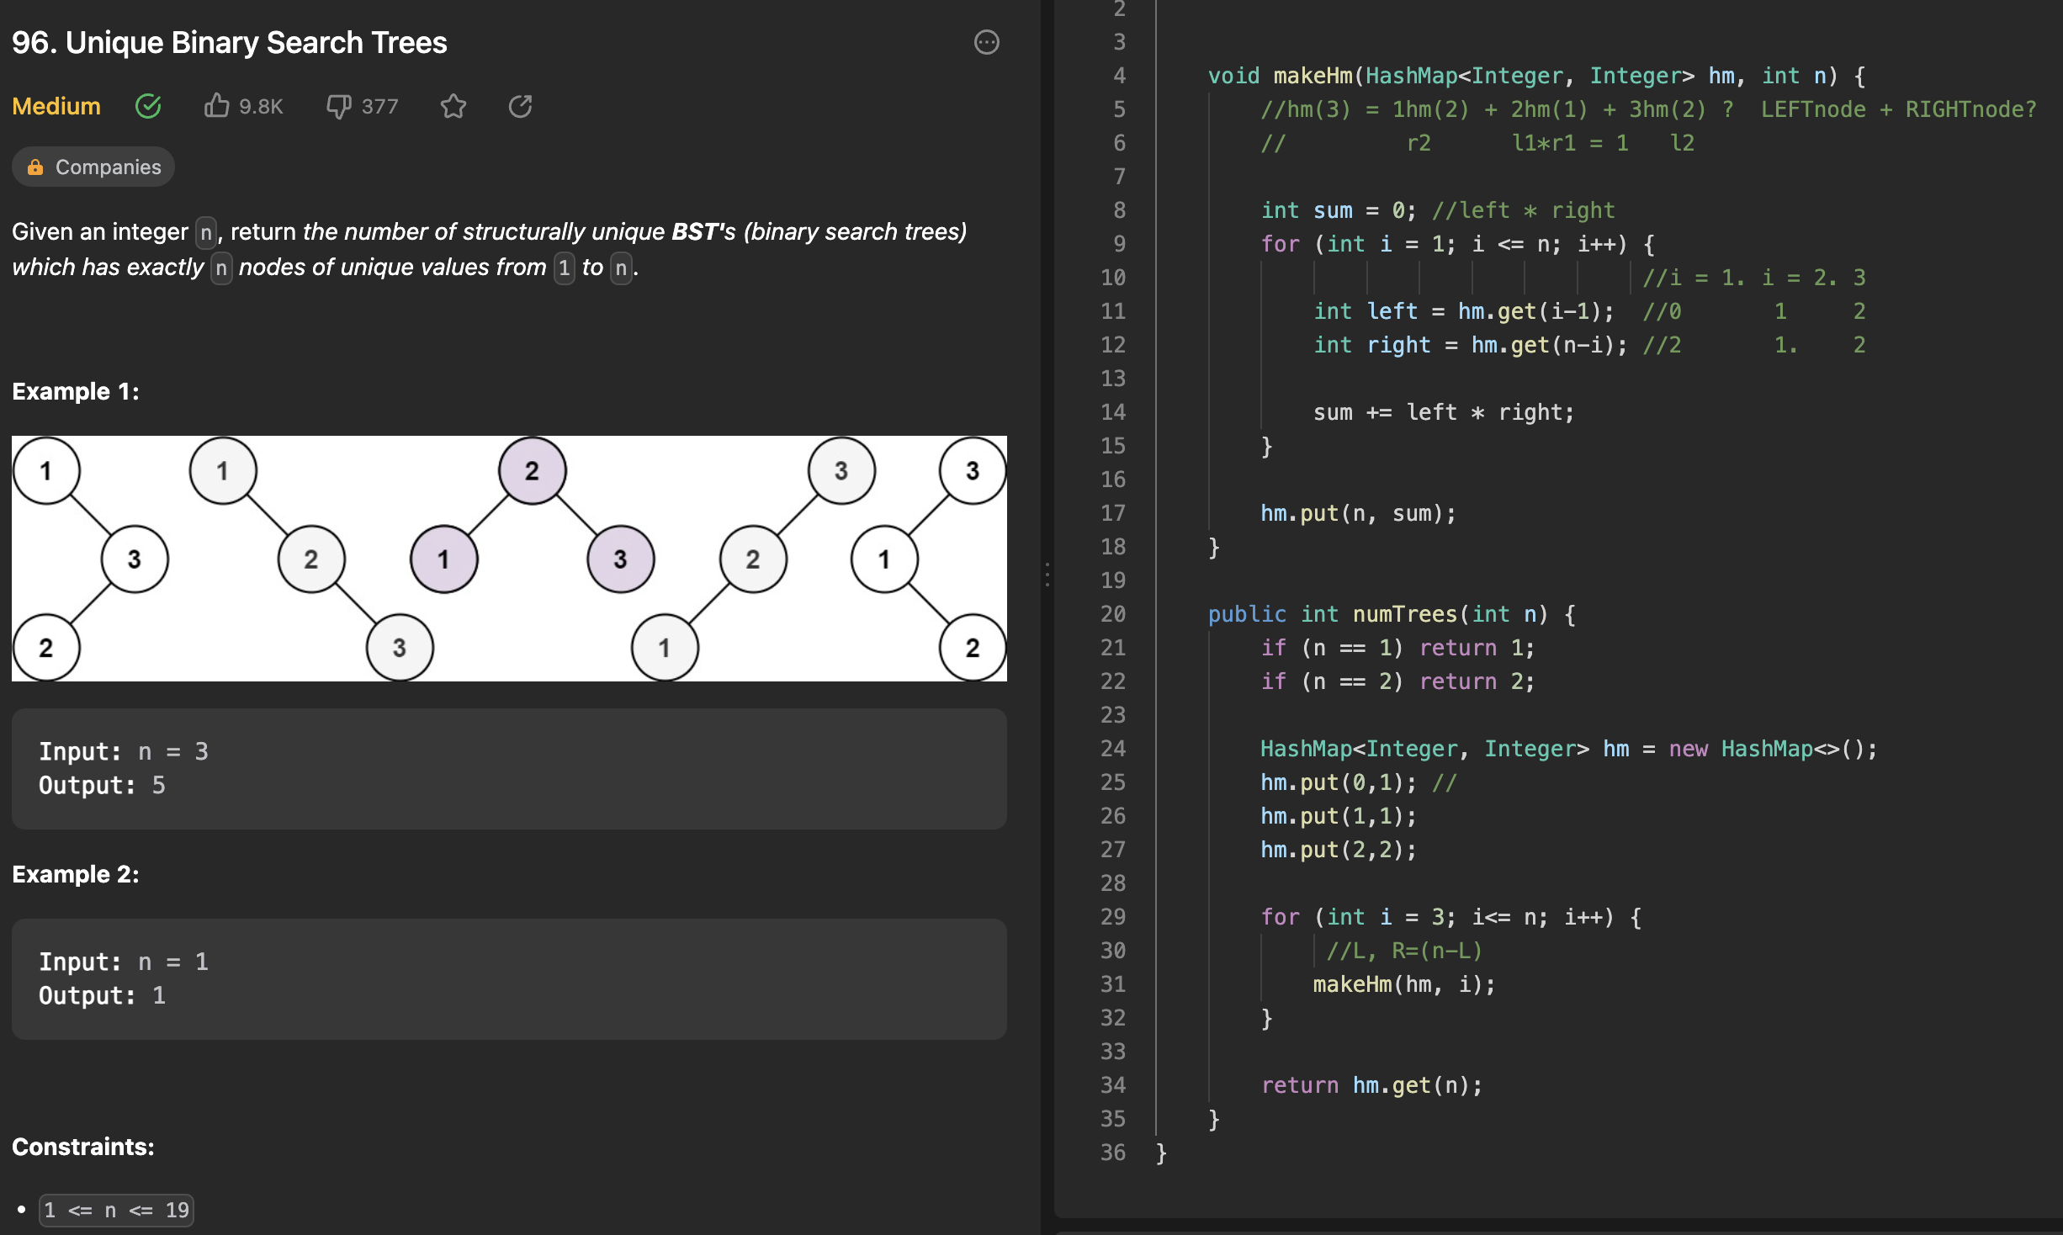This screenshot has height=1235, width=2063.
Task: Click the lock icon in Companies
Action: tap(35, 167)
